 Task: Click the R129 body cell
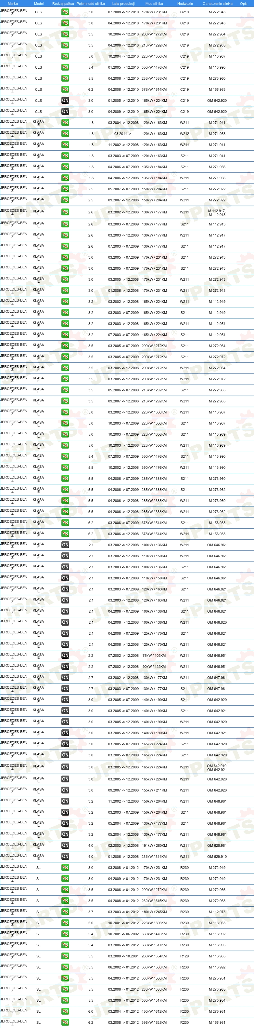(x=184, y=956)
